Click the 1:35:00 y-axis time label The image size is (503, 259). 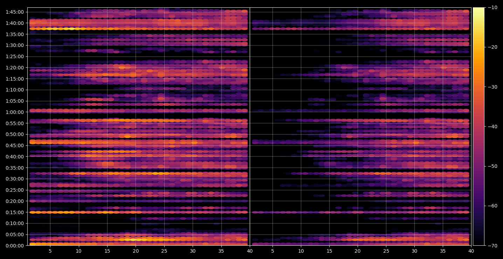15,34
